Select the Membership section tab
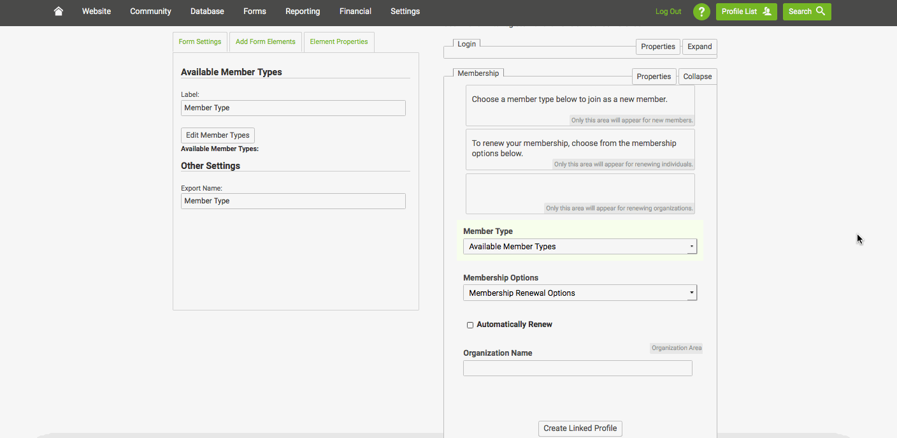This screenshot has width=897, height=438. (478, 73)
